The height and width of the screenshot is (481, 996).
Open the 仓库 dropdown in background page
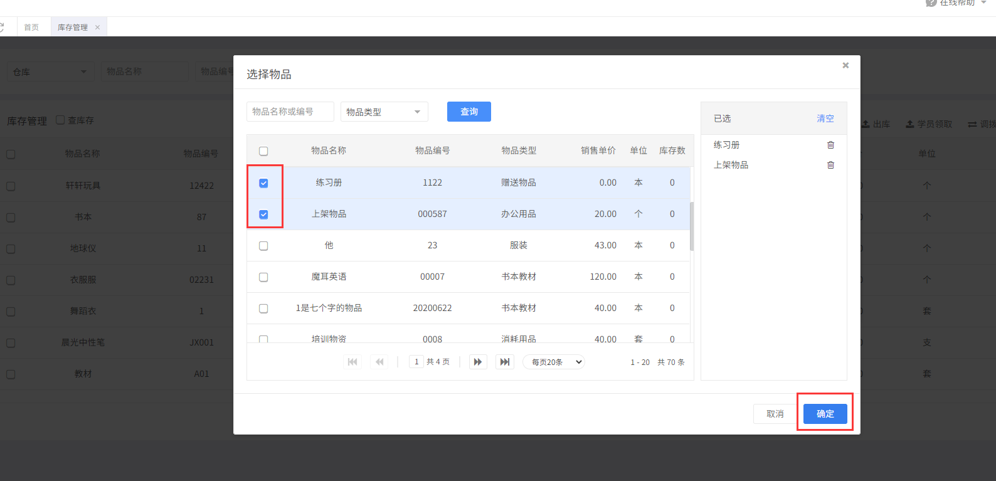(x=51, y=71)
